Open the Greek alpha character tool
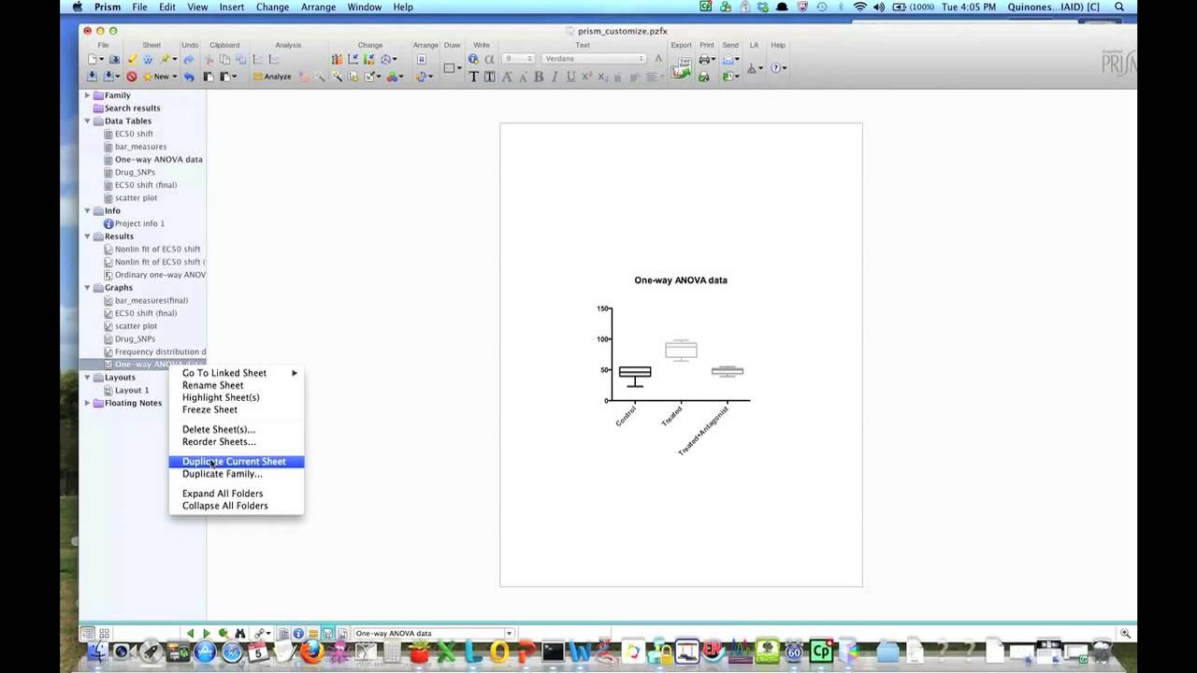This screenshot has width=1197, height=673. [487, 59]
